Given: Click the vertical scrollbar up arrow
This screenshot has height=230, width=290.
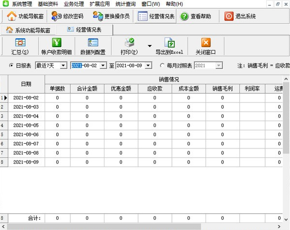Looking at the screenshot, I should [286, 79].
